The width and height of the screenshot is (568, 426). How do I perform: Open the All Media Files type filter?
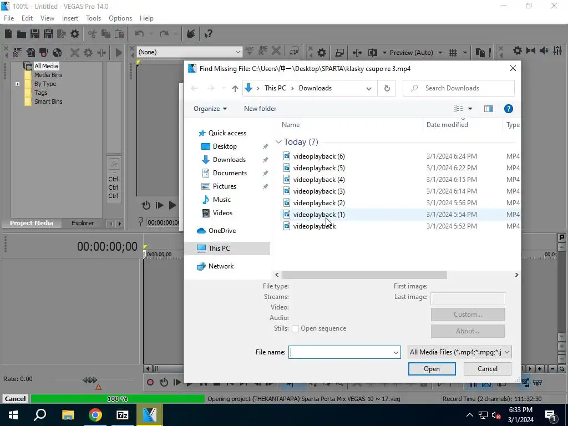click(x=460, y=352)
